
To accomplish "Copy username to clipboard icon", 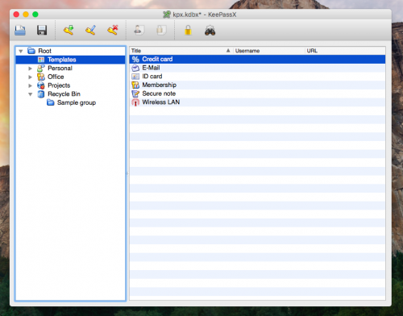I will tap(139, 30).
